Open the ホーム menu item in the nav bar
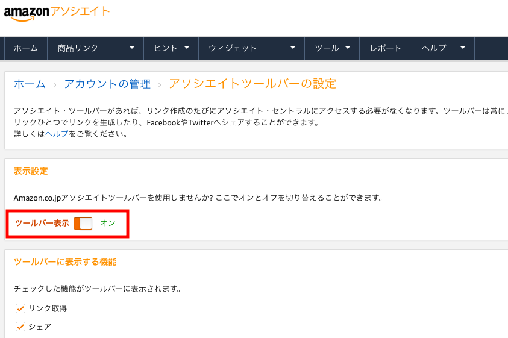508x338 pixels. click(x=26, y=48)
